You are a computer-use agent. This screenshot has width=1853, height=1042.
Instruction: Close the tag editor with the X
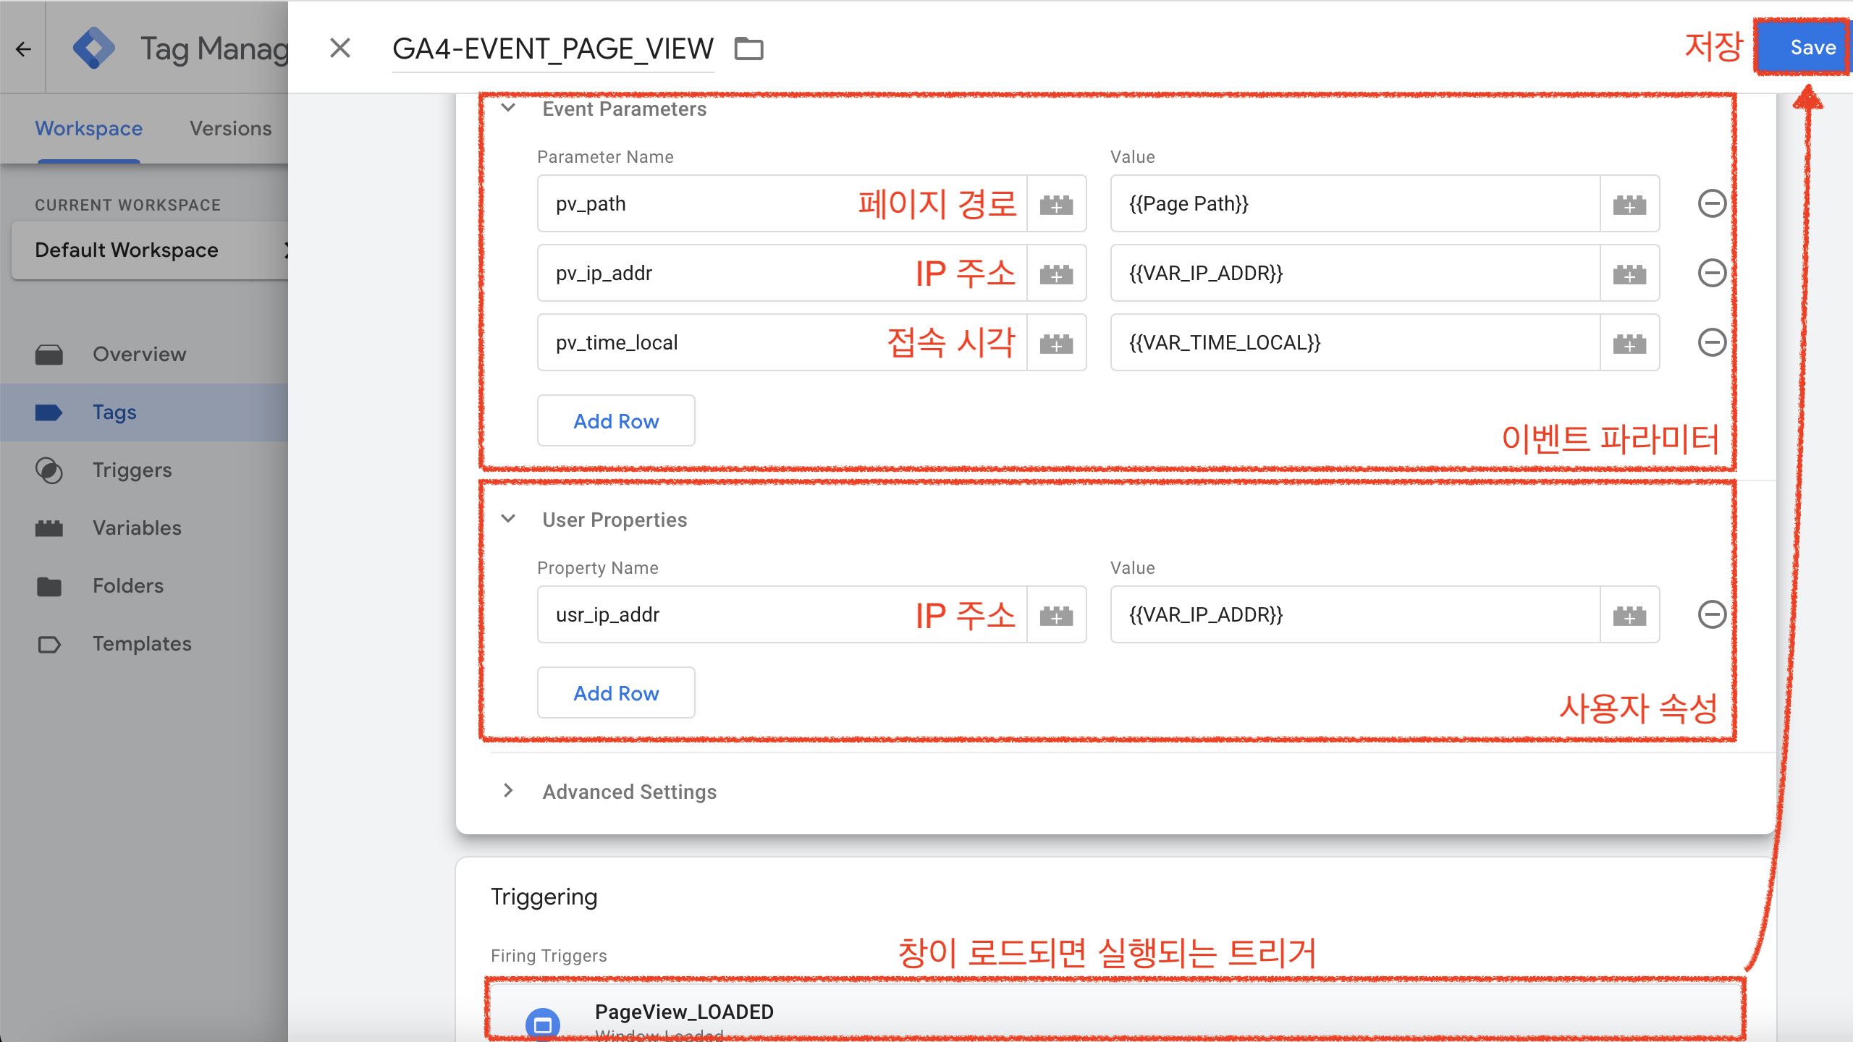click(339, 48)
